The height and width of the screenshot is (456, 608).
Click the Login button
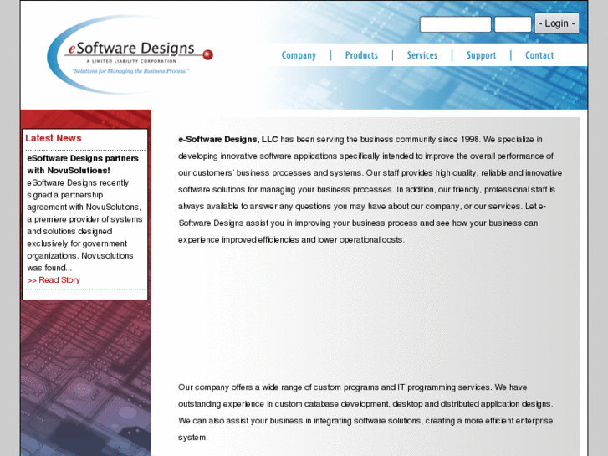[557, 23]
